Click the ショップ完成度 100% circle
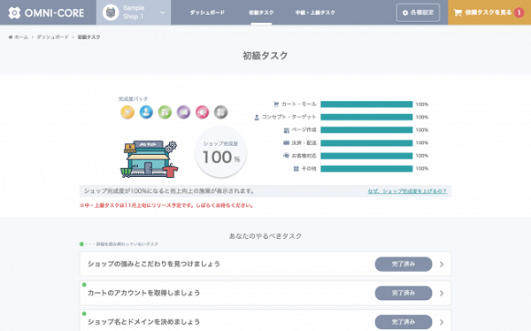 click(x=220, y=151)
